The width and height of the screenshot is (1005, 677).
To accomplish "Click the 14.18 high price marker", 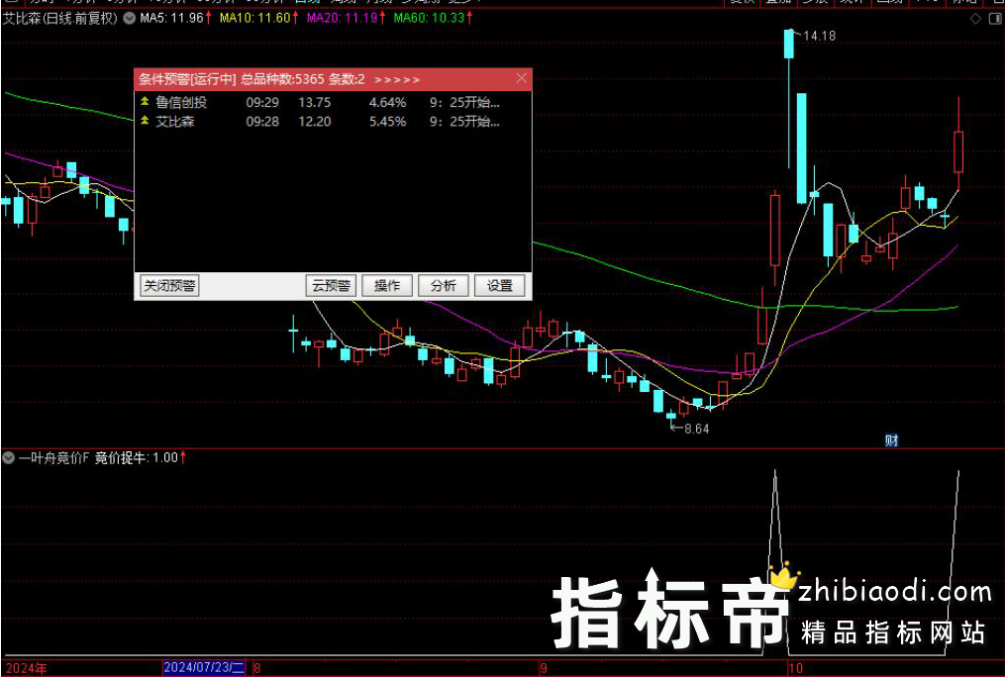I will [x=820, y=36].
